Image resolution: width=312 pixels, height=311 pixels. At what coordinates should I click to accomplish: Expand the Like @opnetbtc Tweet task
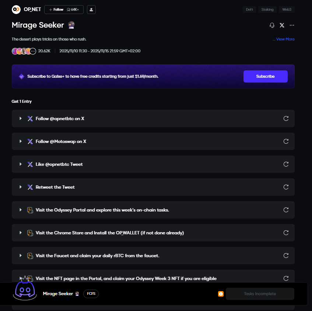21,164
